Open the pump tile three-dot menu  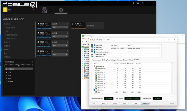tap(67, 51)
